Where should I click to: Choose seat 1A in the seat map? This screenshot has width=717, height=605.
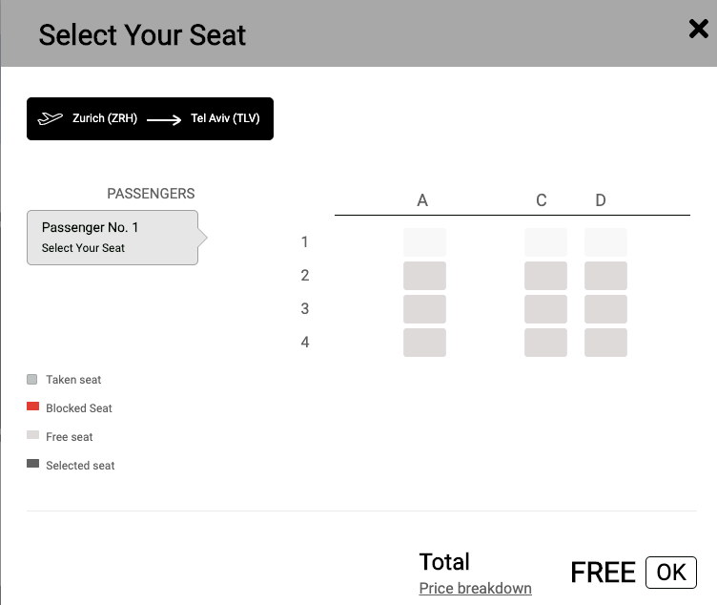coord(424,242)
